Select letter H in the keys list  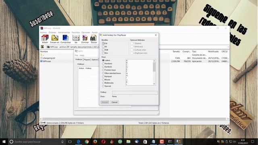(127, 75)
